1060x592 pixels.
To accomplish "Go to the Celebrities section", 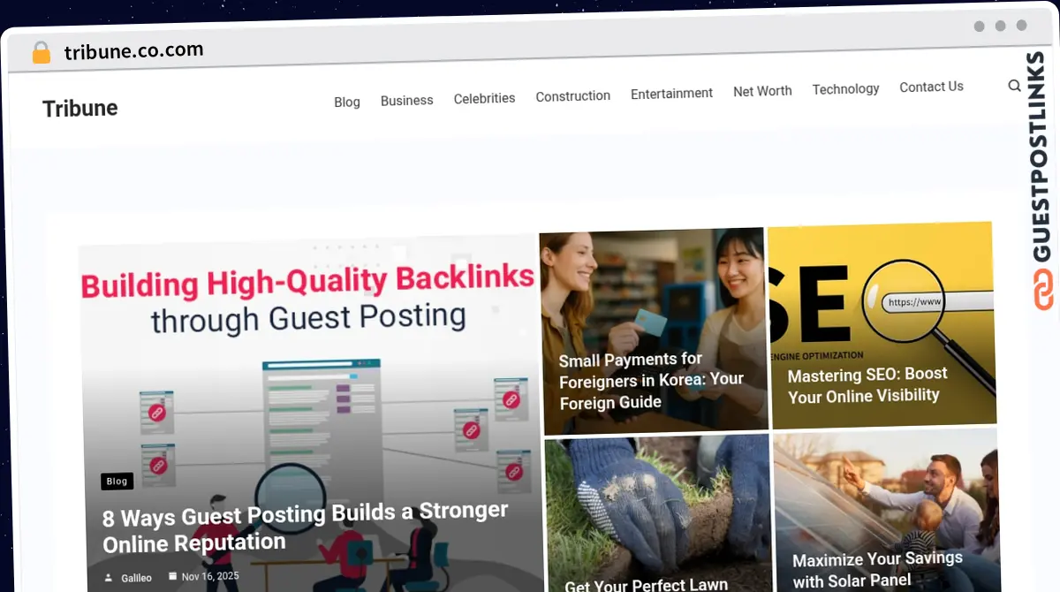I will [x=485, y=98].
